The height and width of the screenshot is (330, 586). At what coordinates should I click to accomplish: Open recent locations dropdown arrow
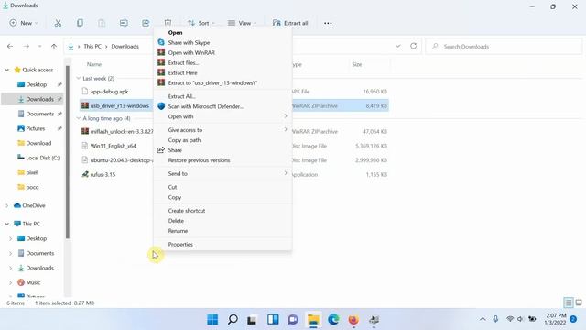[39, 47]
